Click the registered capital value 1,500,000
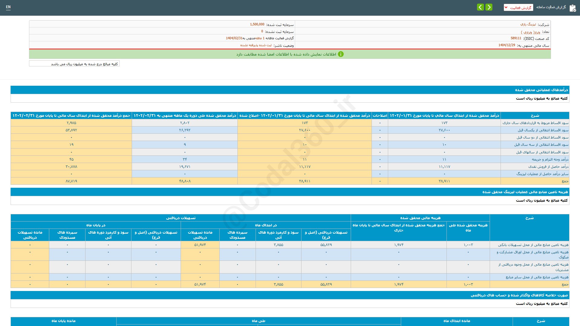Image resolution: width=580 pixels, height=326 pixels. click(257, 24)
